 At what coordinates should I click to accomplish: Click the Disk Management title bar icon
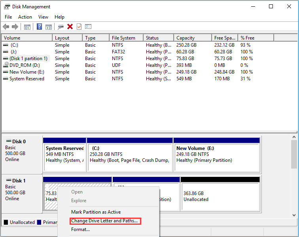click(7, 7)
